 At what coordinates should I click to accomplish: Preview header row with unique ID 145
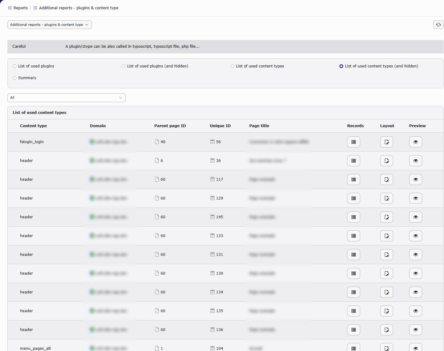[416, 217]
